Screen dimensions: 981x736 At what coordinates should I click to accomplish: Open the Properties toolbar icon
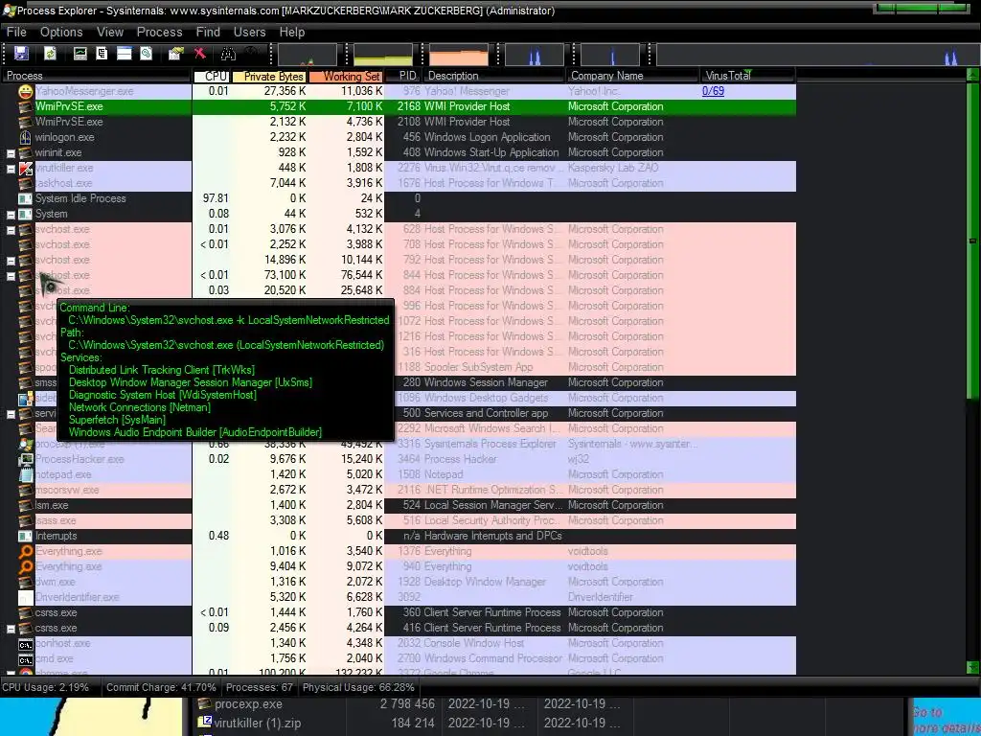pyautogui.click(x=176, y=54)
